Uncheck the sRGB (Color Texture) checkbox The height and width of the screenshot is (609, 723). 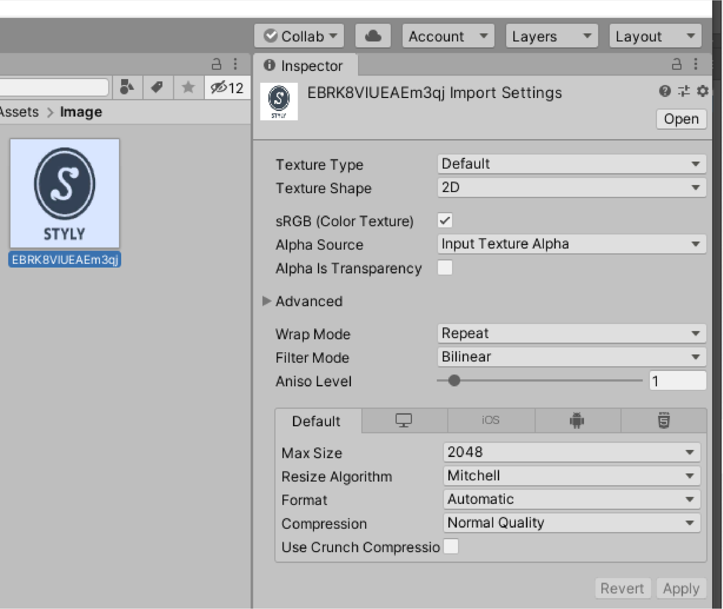445,221
